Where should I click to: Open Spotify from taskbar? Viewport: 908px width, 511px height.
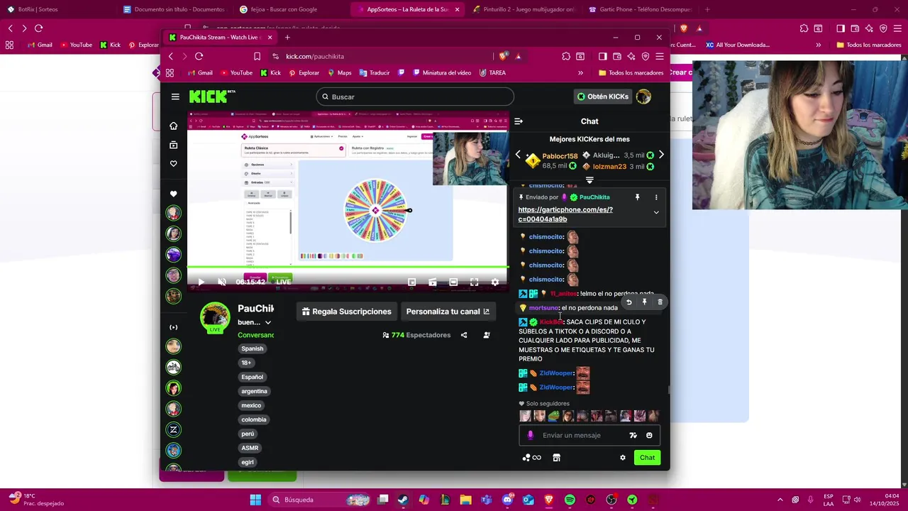click(x=570, y=500)
